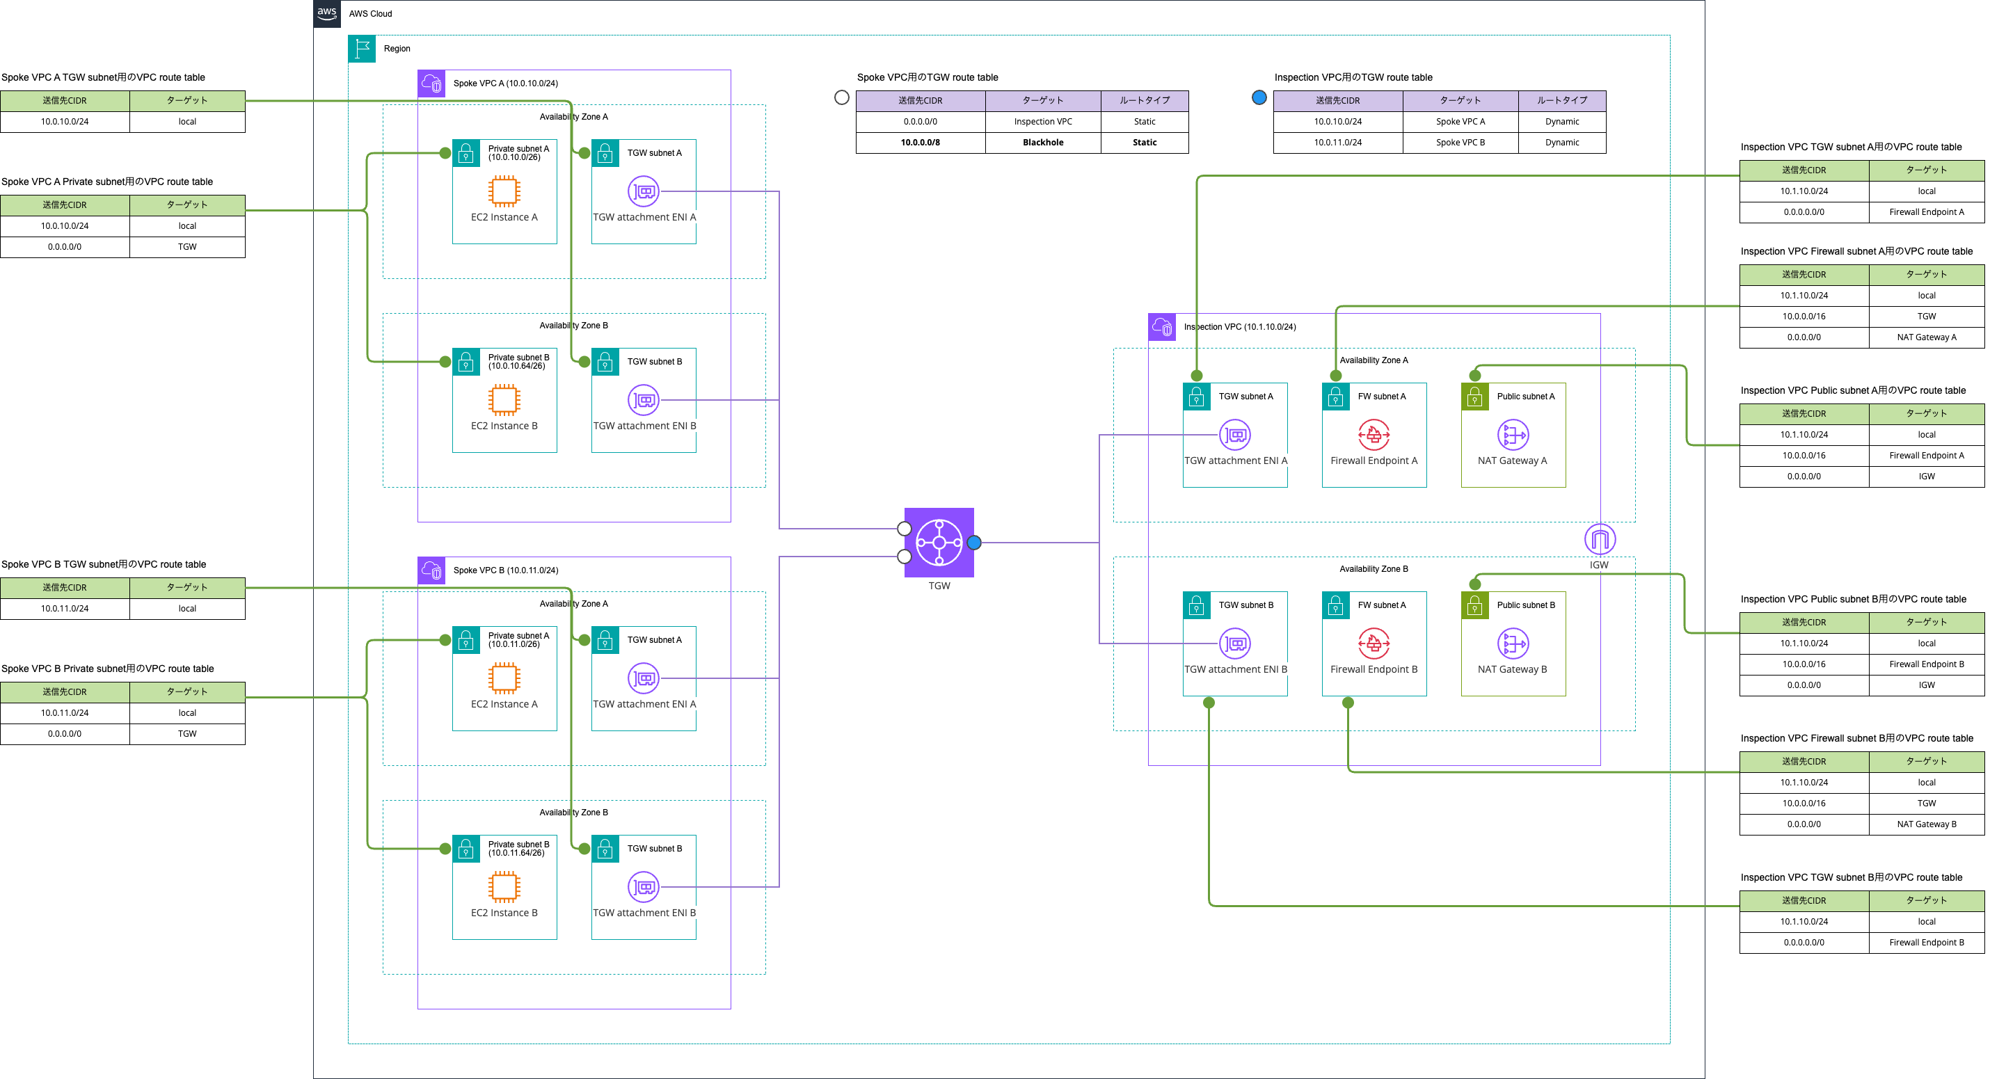The height and width of the screenshot is (1079, 1990).
Task: Click the AWS Cloud logo icon
Action: pos(327,14)
